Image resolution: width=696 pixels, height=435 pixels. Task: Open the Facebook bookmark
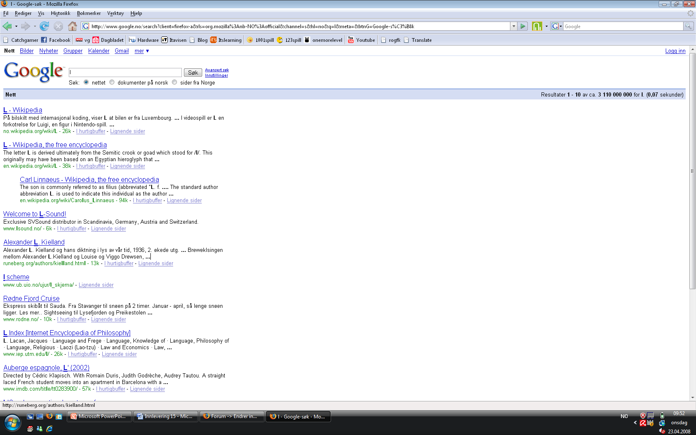[x=56, y=40]
